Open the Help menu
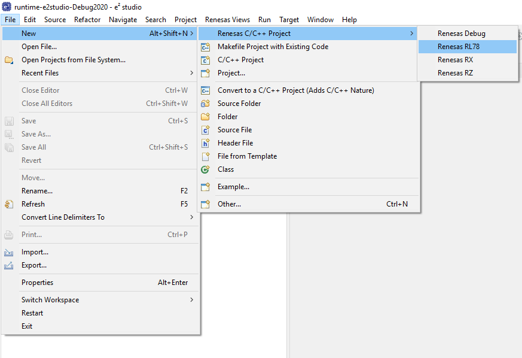The height and width of the screenshot is (358, 522). coord(349,20)
